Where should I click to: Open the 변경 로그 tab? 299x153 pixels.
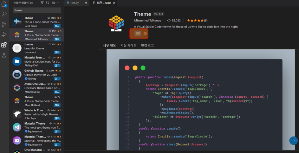147,46
